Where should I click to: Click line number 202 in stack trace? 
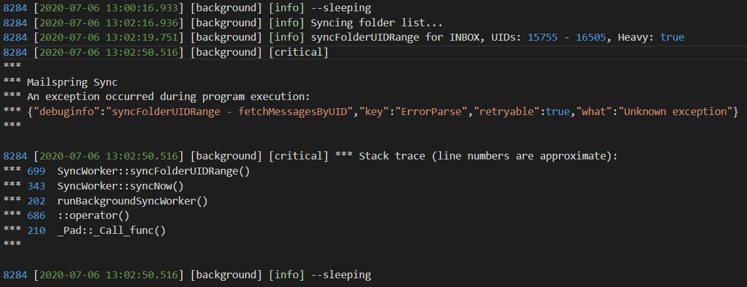[x=36, y=201]
